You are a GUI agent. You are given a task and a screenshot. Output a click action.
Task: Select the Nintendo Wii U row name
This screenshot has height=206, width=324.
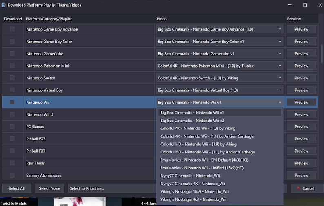pos(40,114)
